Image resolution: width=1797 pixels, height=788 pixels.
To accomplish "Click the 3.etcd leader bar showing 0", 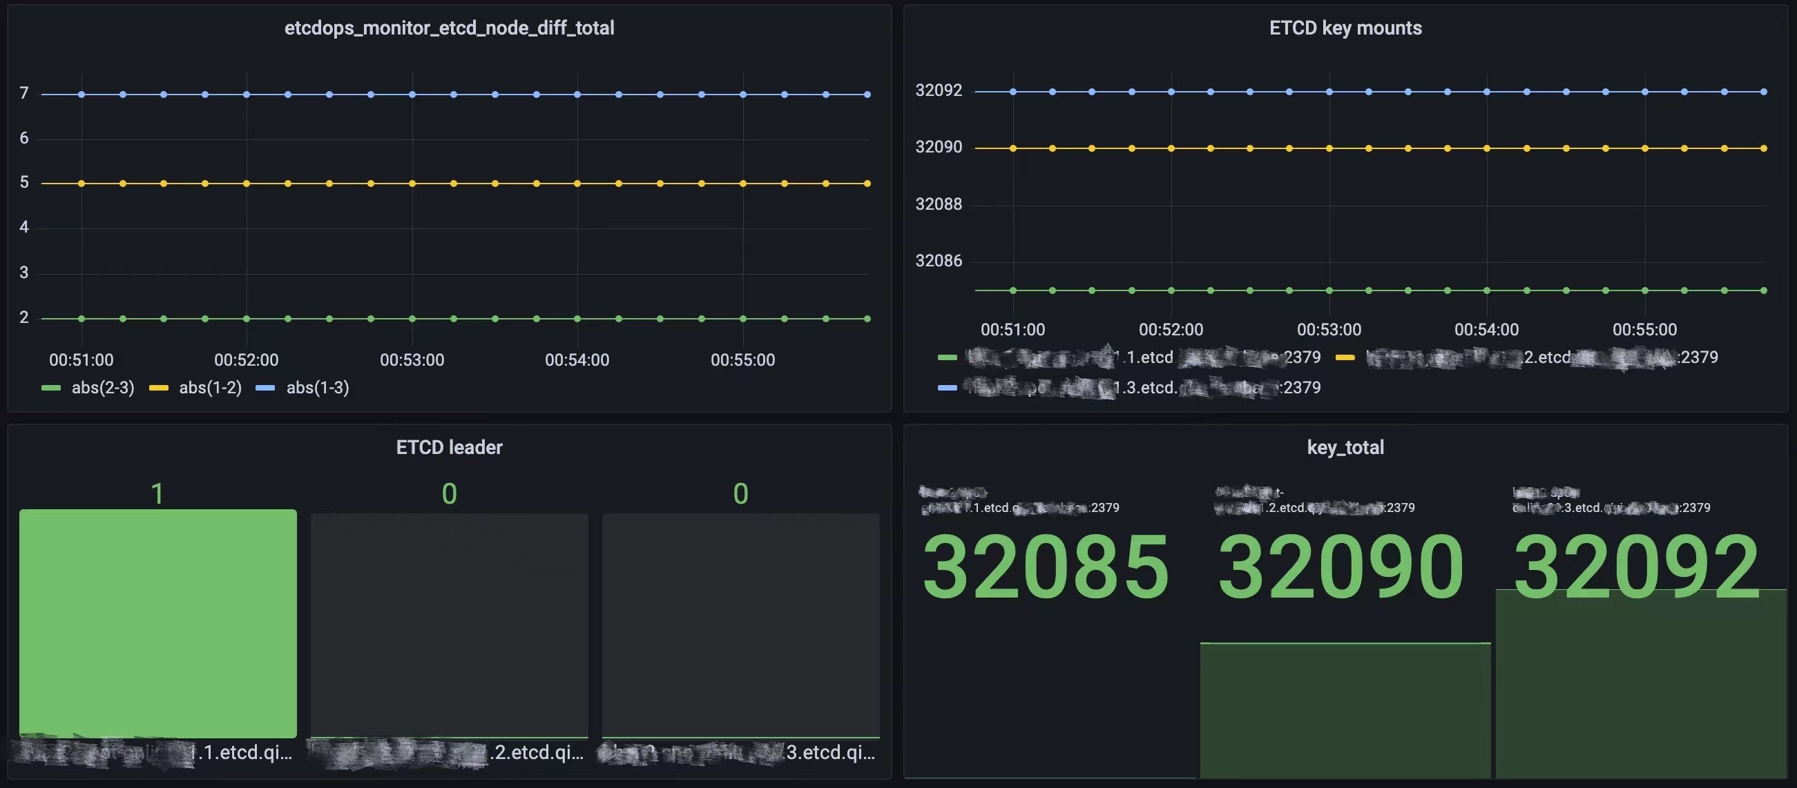I will coord(740,625).
